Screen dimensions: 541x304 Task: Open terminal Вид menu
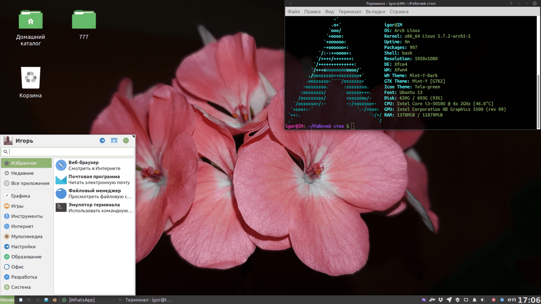(329, 12)
